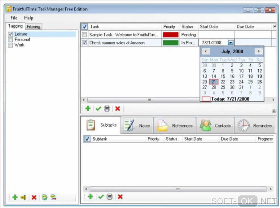Switch to the Filtering tab
Screen dimensions: 280x208
coord(33,27)
